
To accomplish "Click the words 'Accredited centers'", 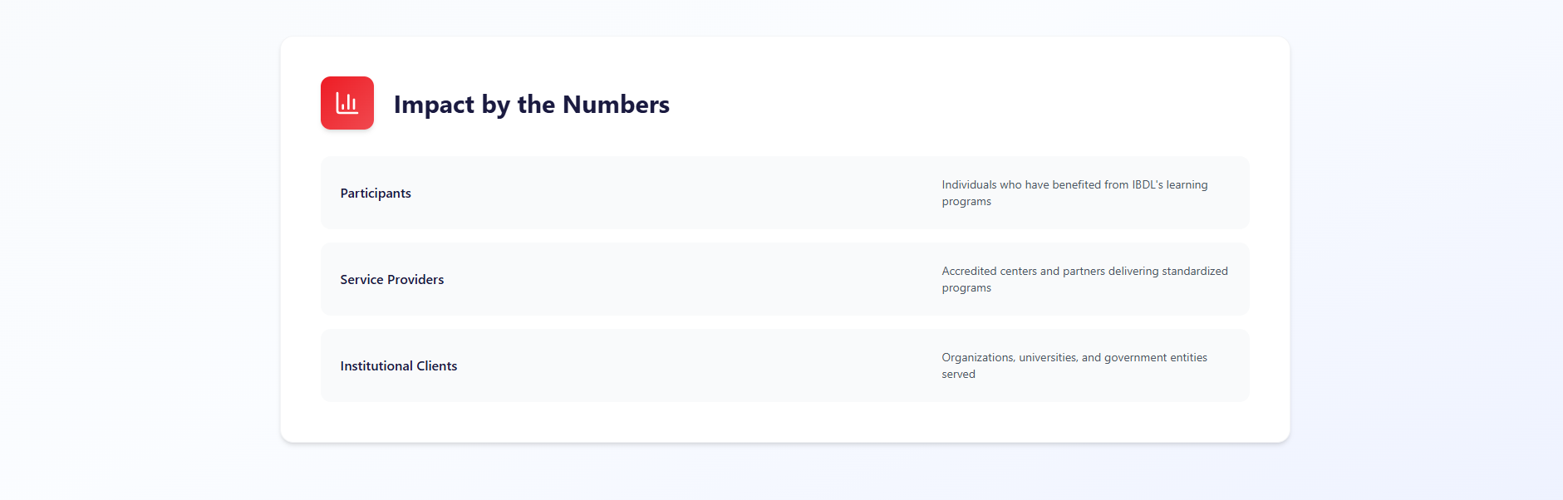I will coord(989,272).
